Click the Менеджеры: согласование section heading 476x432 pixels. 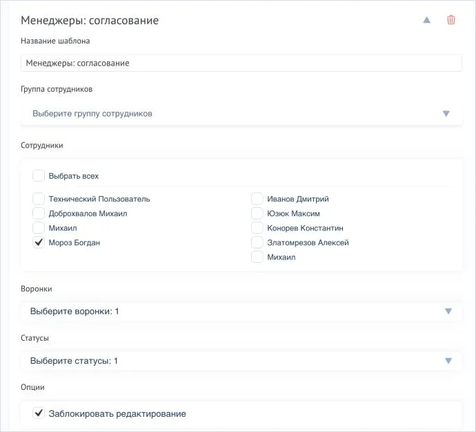pos(90,20)
